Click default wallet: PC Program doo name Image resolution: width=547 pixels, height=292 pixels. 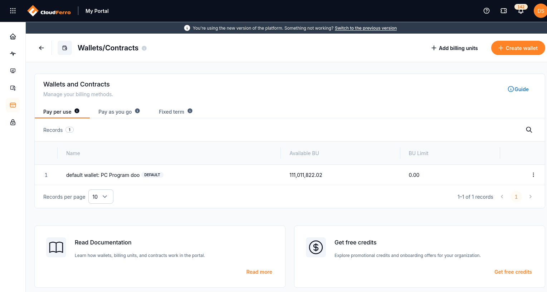coord(103,175)
